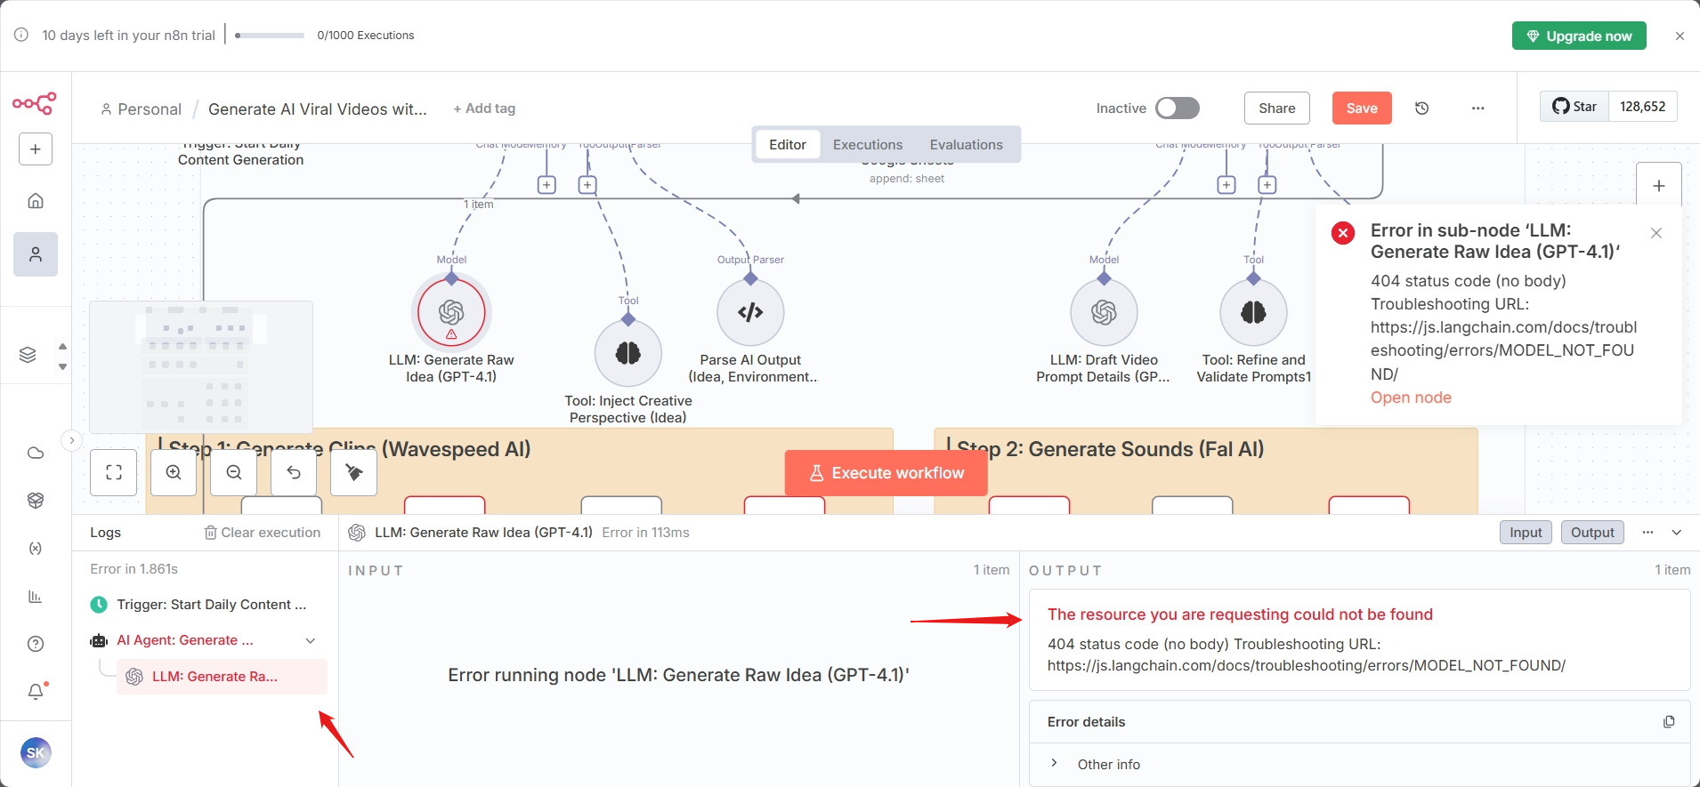The image size is (1700, 787).
Task: Open the Home overview icon
Action: click(36, 201)
